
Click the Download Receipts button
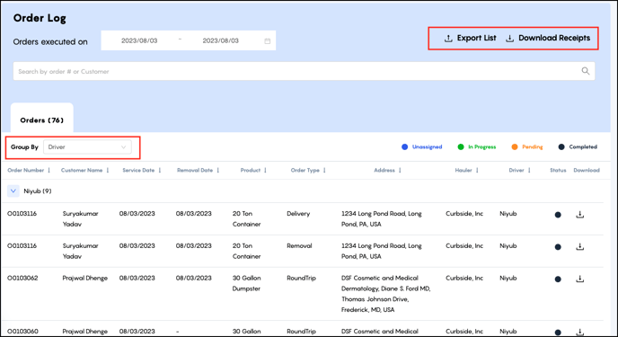[548, 39]
